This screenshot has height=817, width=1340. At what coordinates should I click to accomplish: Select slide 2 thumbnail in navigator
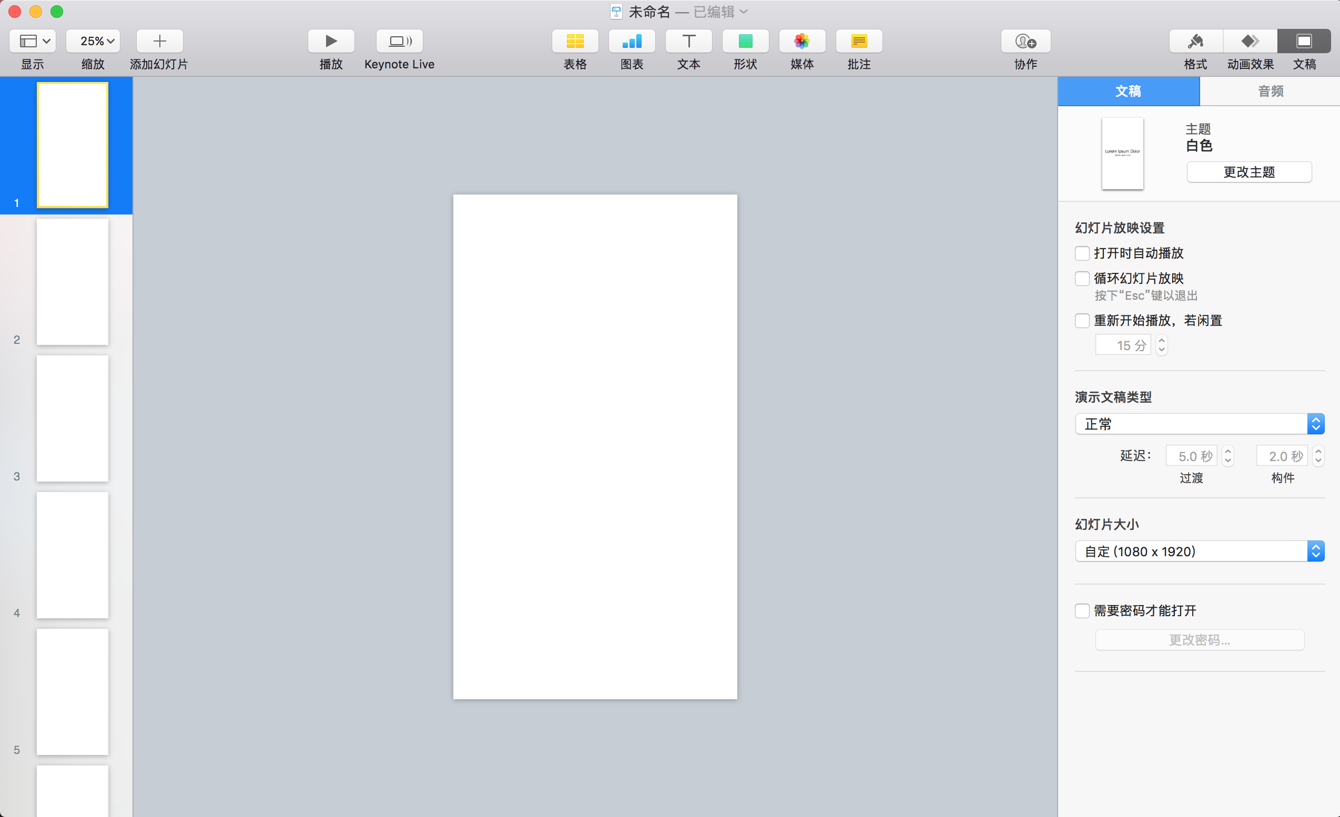click(73, 282)
